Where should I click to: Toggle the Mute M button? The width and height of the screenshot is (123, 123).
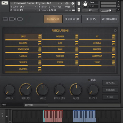[x=79, y=10]
